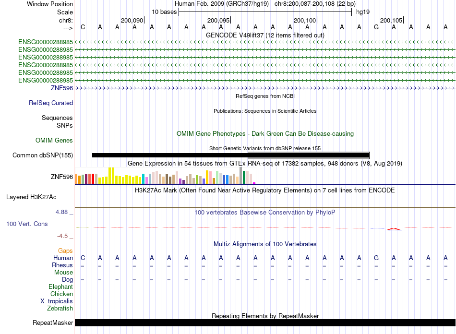The width and height of the screenshot is (456, 334).
Task: Click the chr8:200,087-200,108 position text
Action: [x=315, y=4]
